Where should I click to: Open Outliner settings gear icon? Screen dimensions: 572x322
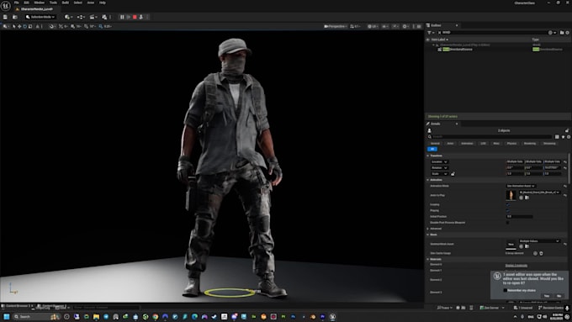point(567,33)
